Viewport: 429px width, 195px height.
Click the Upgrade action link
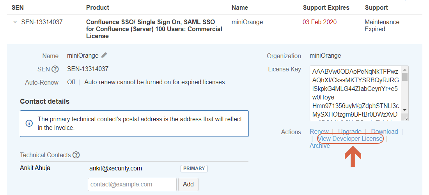[x=350, y=131]
